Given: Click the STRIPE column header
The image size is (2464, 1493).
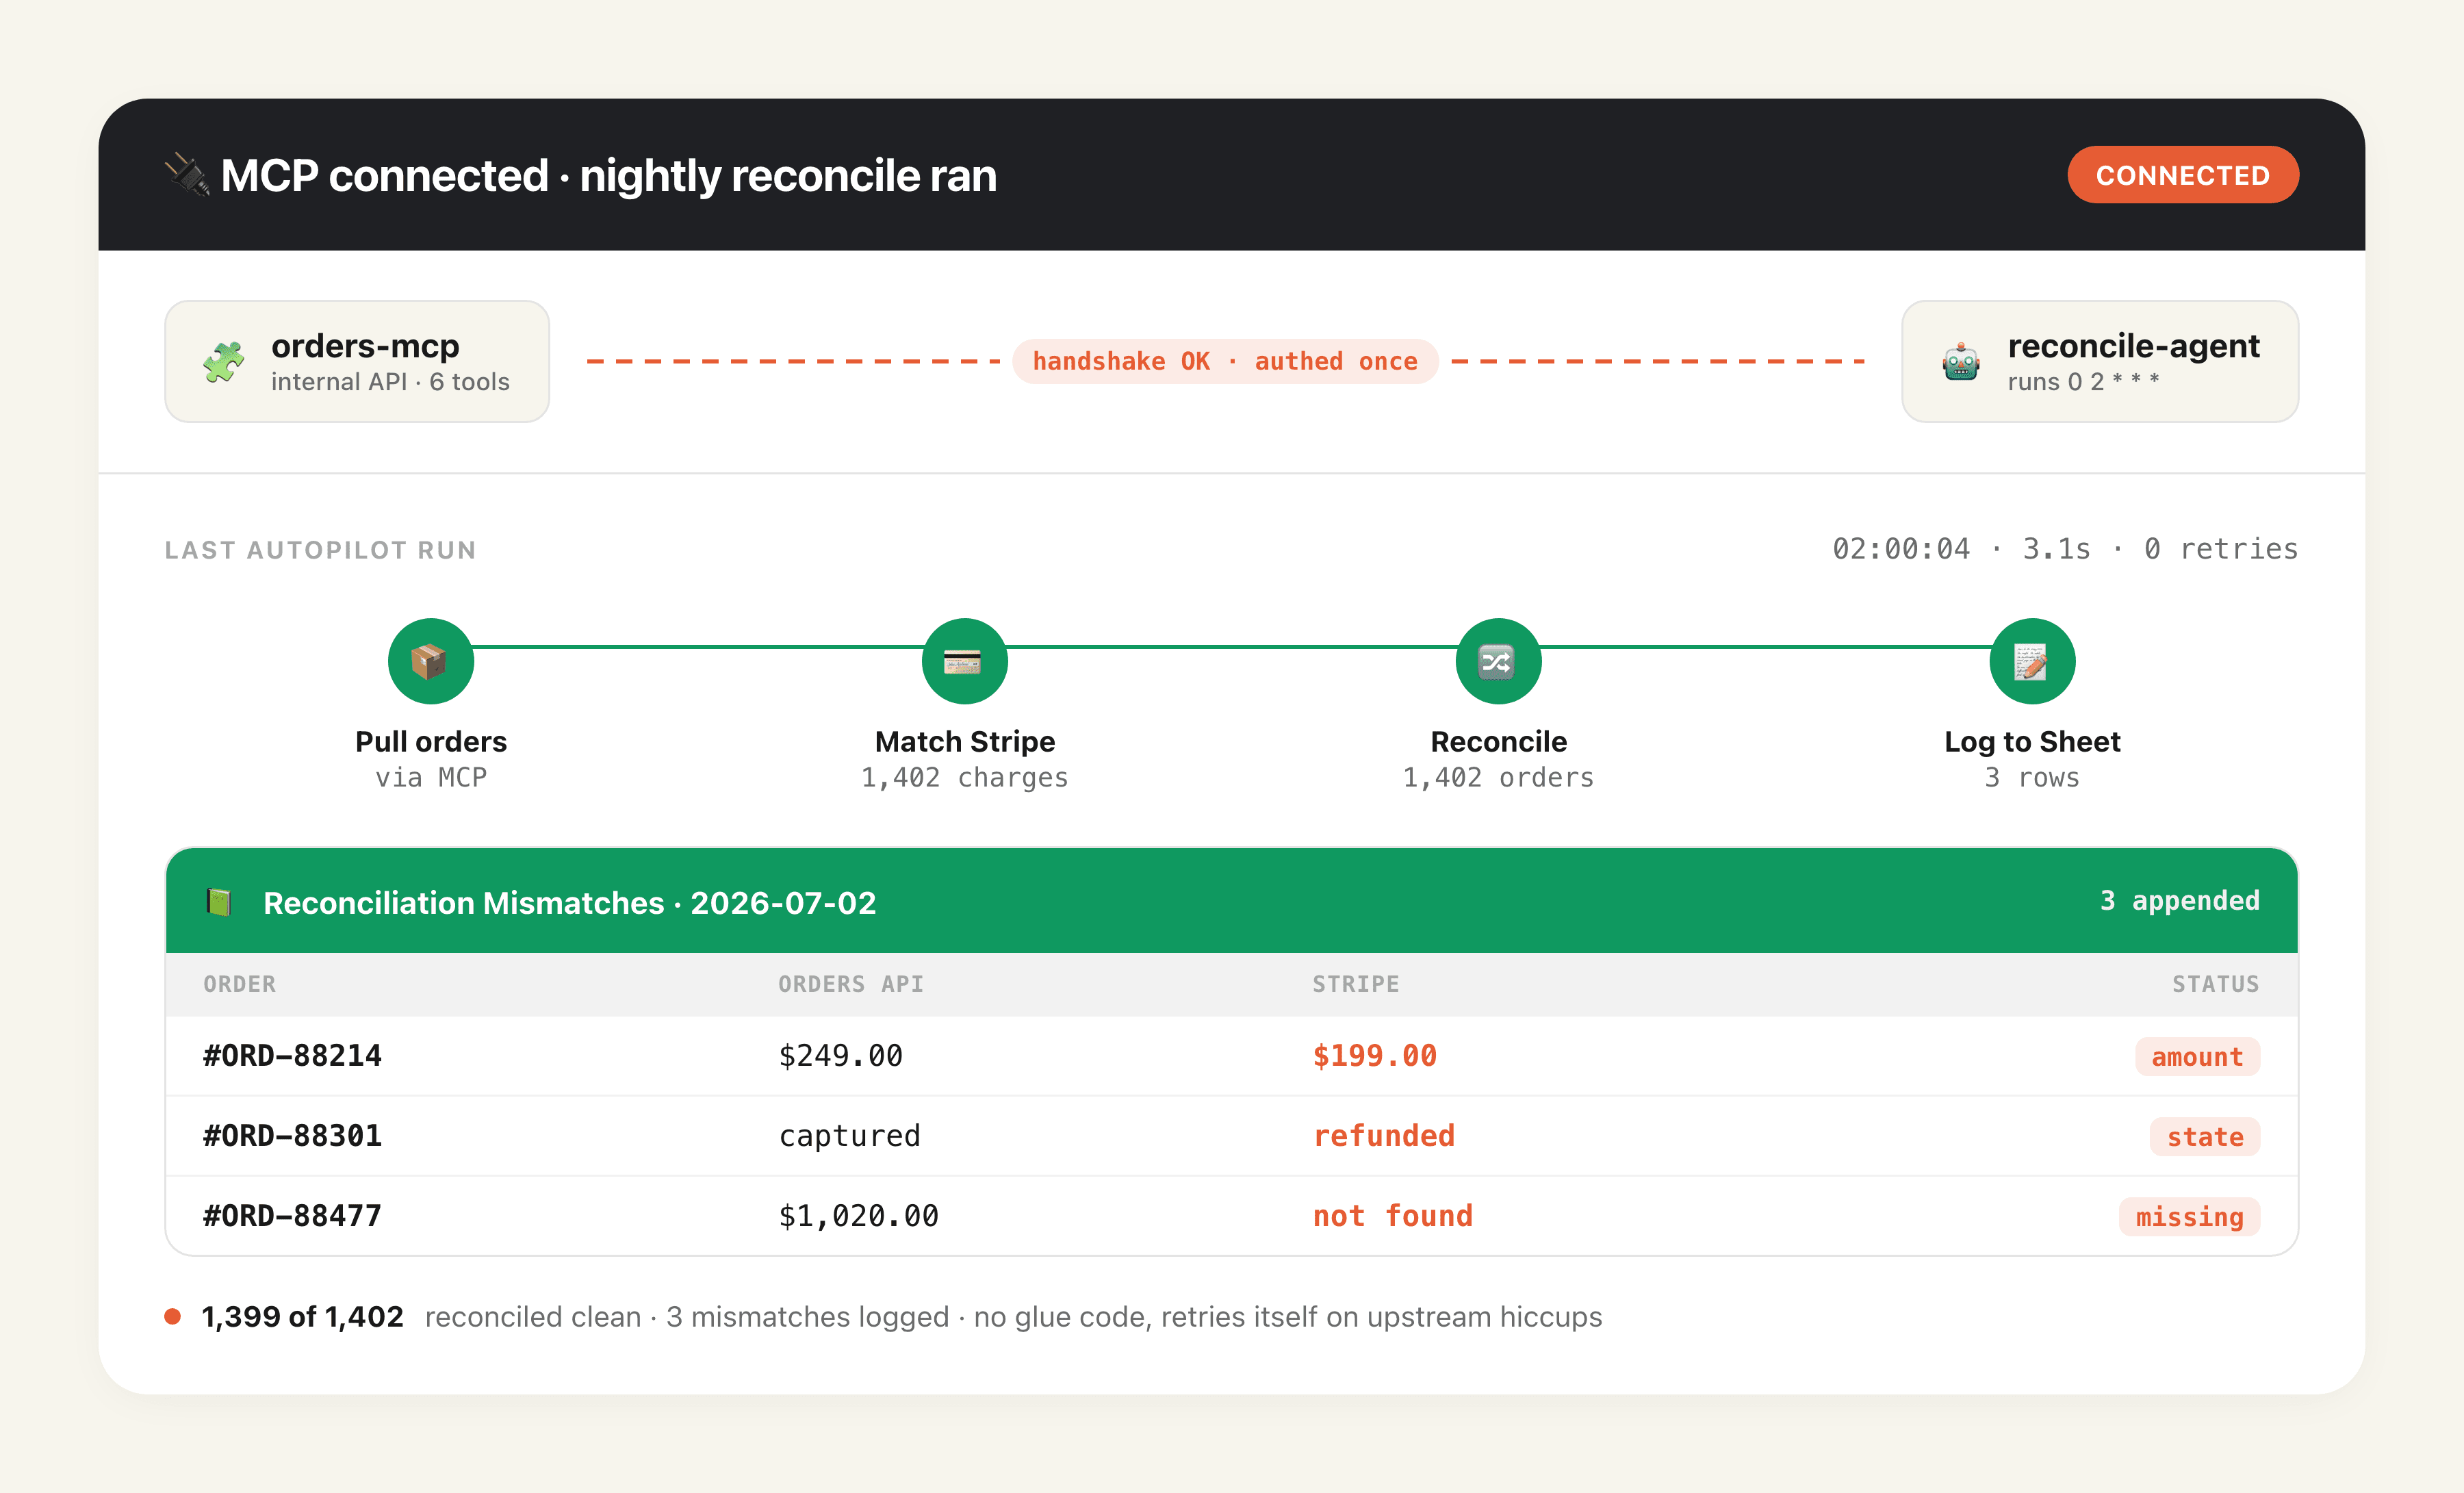Looking at the screenshot, I should pos(1355,984).
